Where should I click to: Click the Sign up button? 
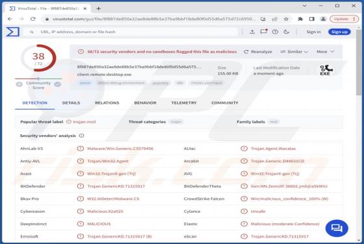point(339,32)
